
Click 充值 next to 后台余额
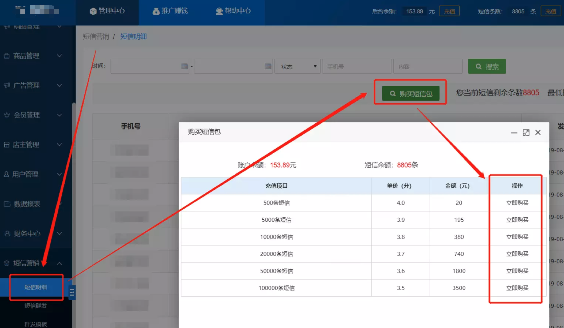(x=449, y=11)
